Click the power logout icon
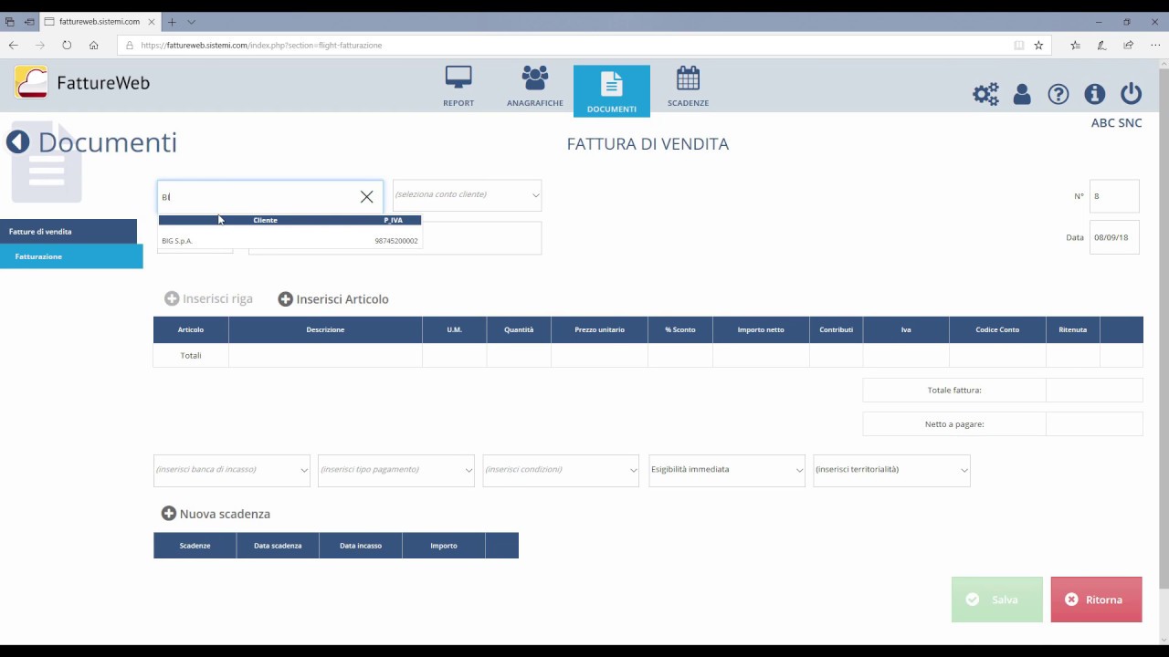This screenshot has width=1169, height=657. coord(1131,94)
